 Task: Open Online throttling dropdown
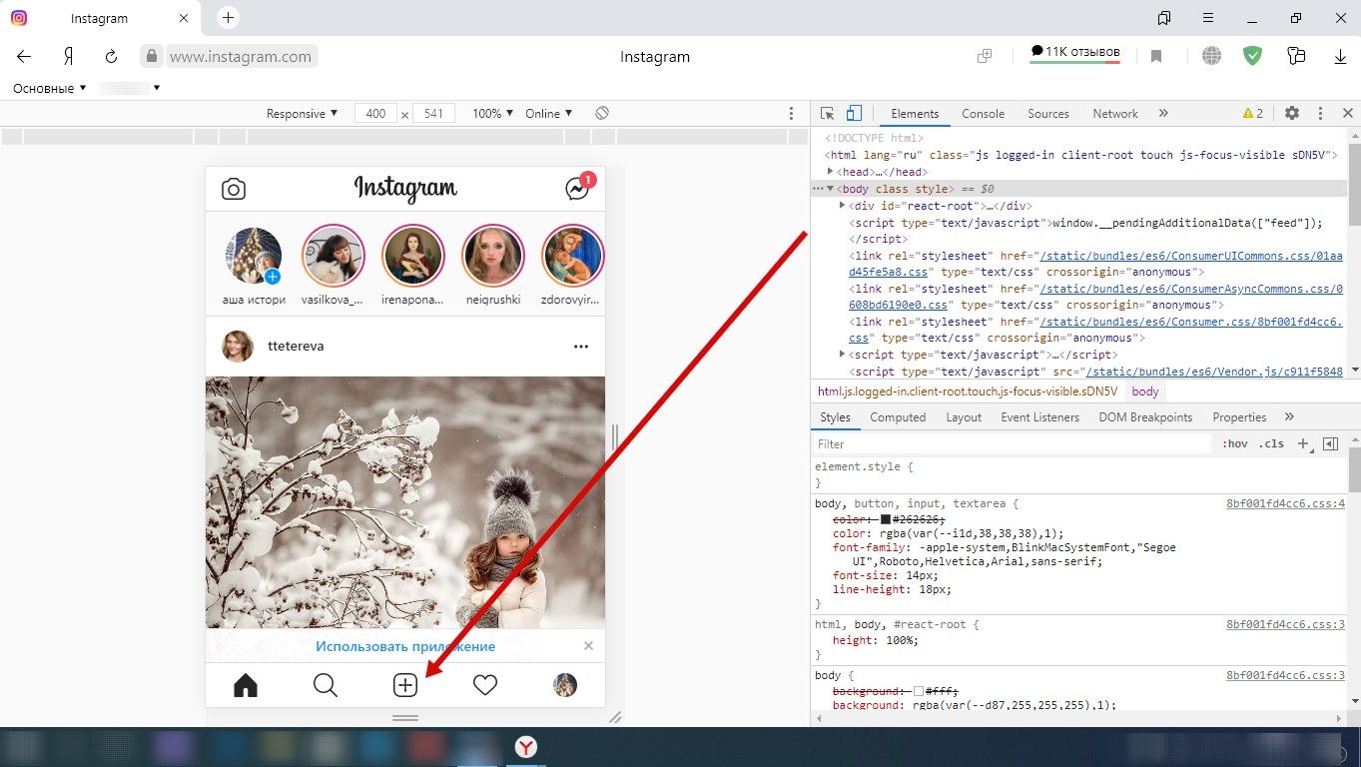(x=549, y=113)
